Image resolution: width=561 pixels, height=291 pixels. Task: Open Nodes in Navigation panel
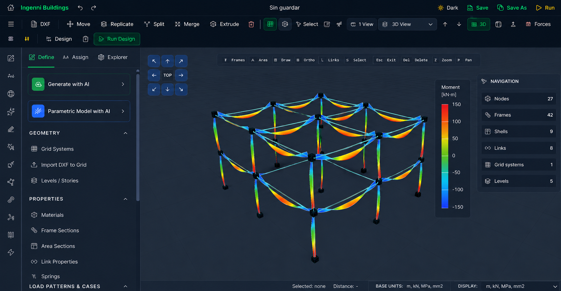click(x=519, y=99)
